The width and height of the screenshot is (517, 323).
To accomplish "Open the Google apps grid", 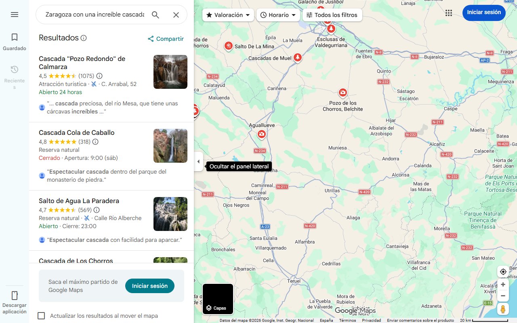I will coord(449,13).
